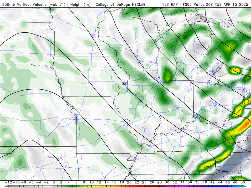
Task: Click the '14' color scale label
Action: pos(107,182)
